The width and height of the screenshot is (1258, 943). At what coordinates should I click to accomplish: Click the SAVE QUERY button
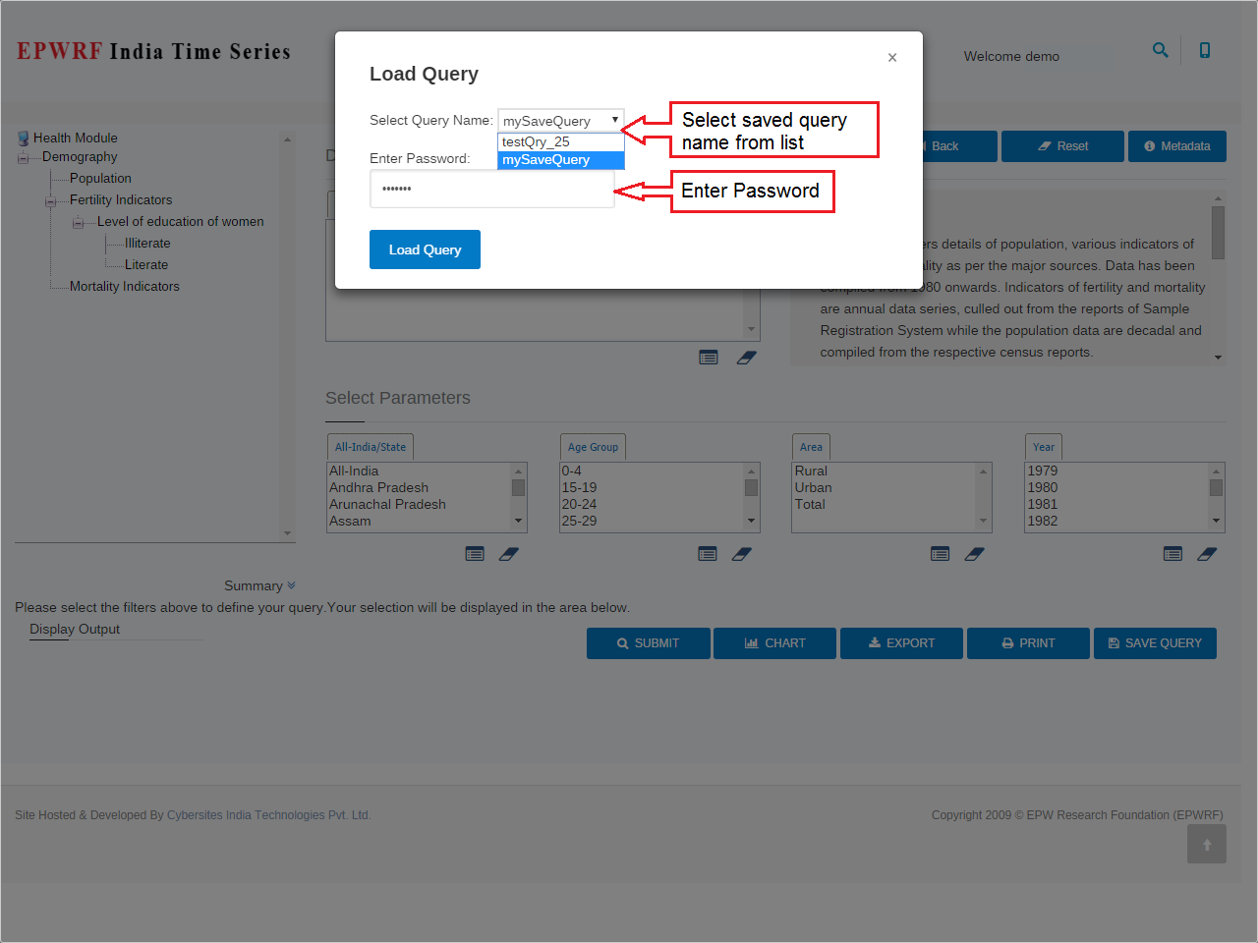tap(1154, 643)
